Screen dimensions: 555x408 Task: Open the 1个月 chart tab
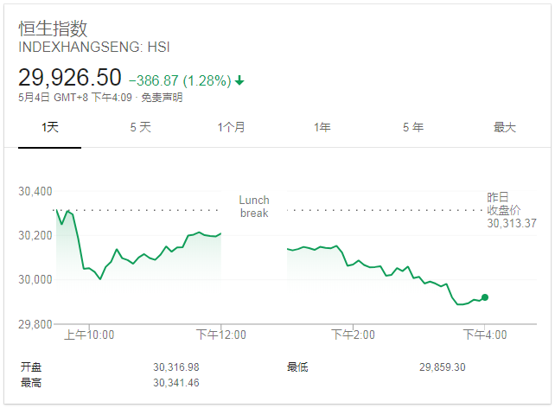[x=231, y=127]
